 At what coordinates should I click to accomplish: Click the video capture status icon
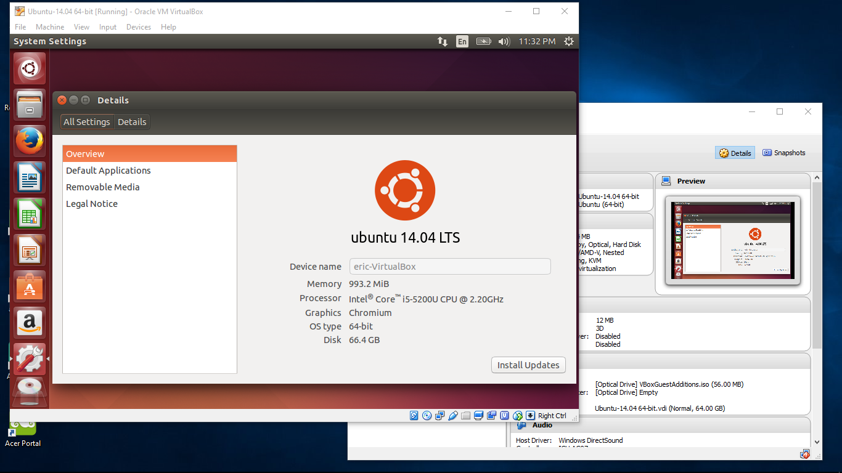click(x=491, y=416)
